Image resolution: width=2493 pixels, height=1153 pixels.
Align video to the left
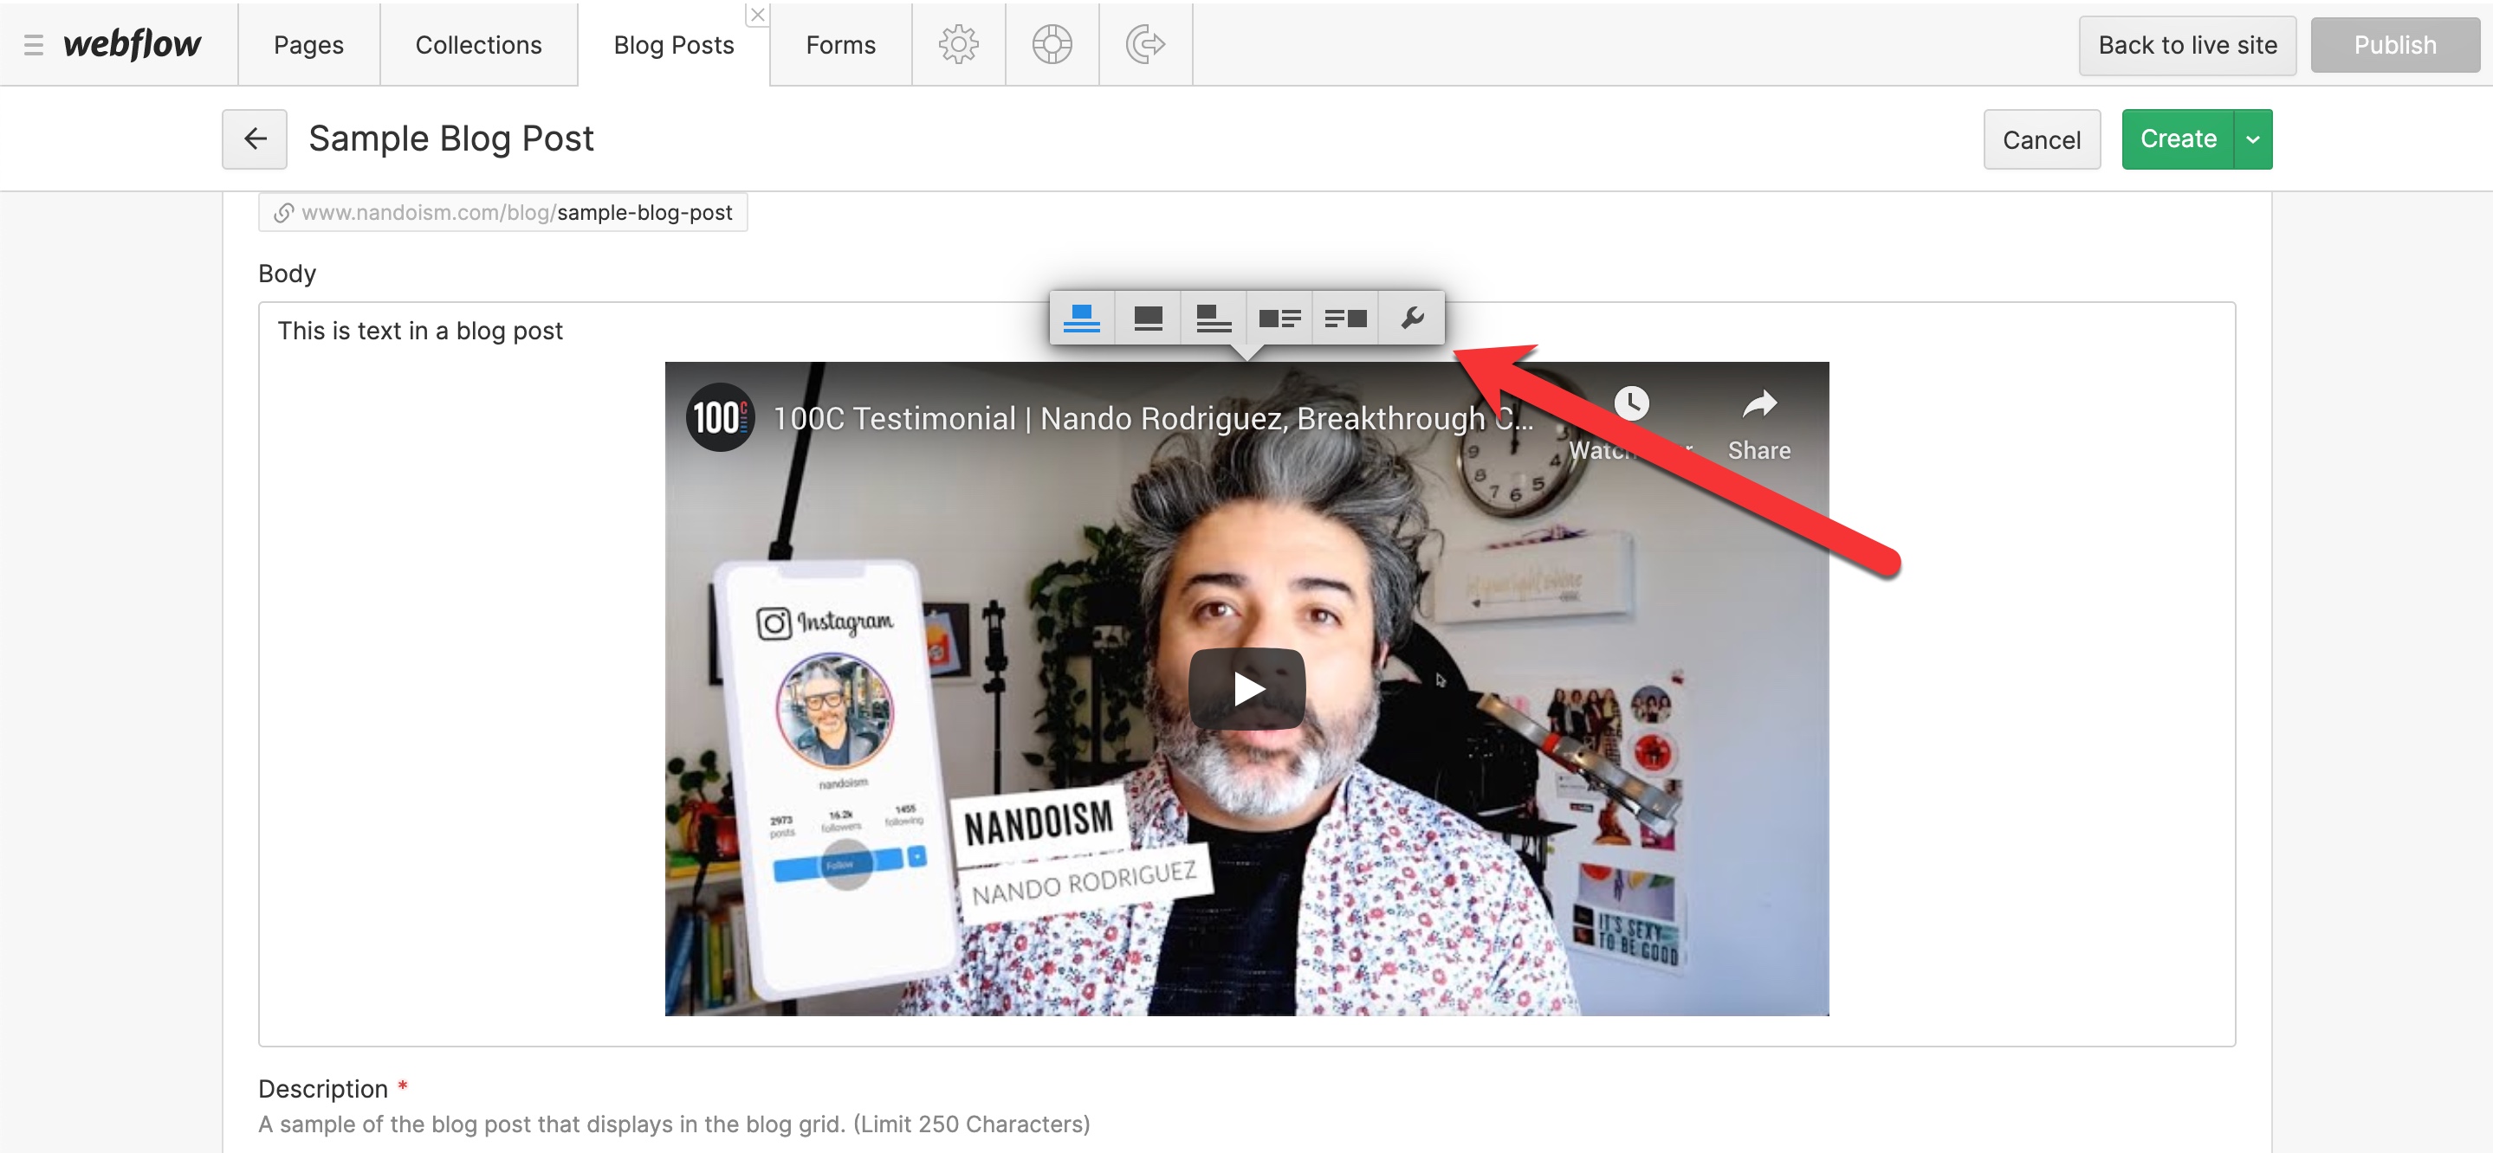tap(1213, 318)
